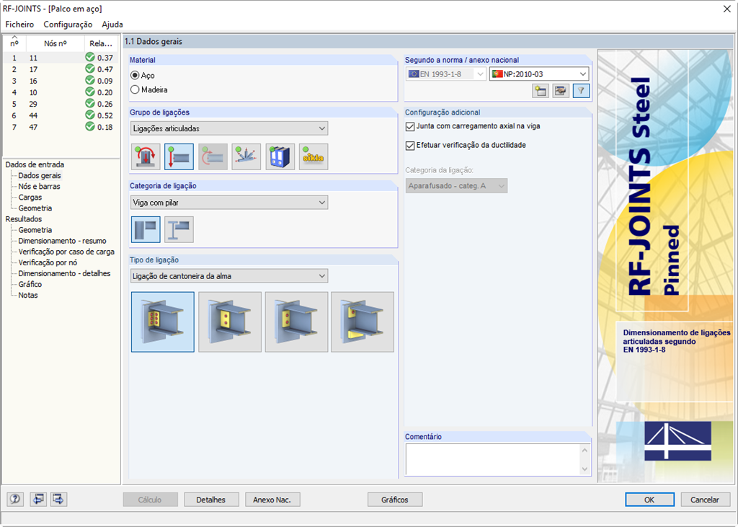Screen dimensions: 738x527
Task: Open Verificação por nó results
Action: point(48,262)
